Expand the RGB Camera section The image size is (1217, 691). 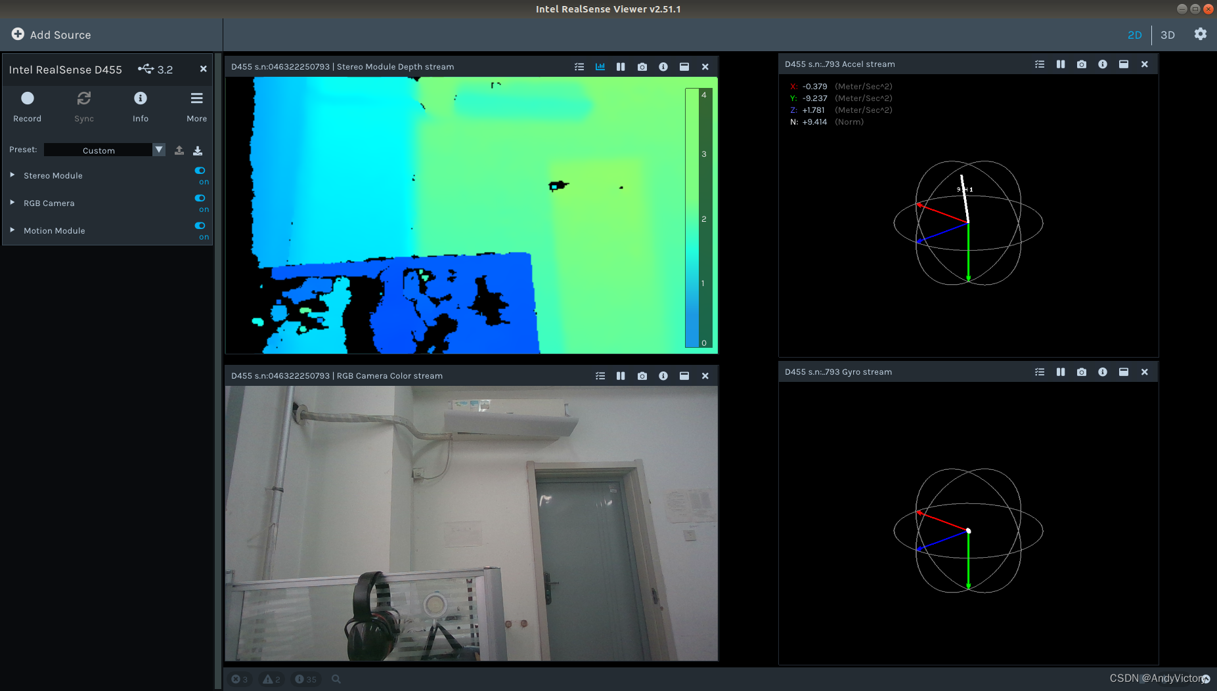[12, 203]
